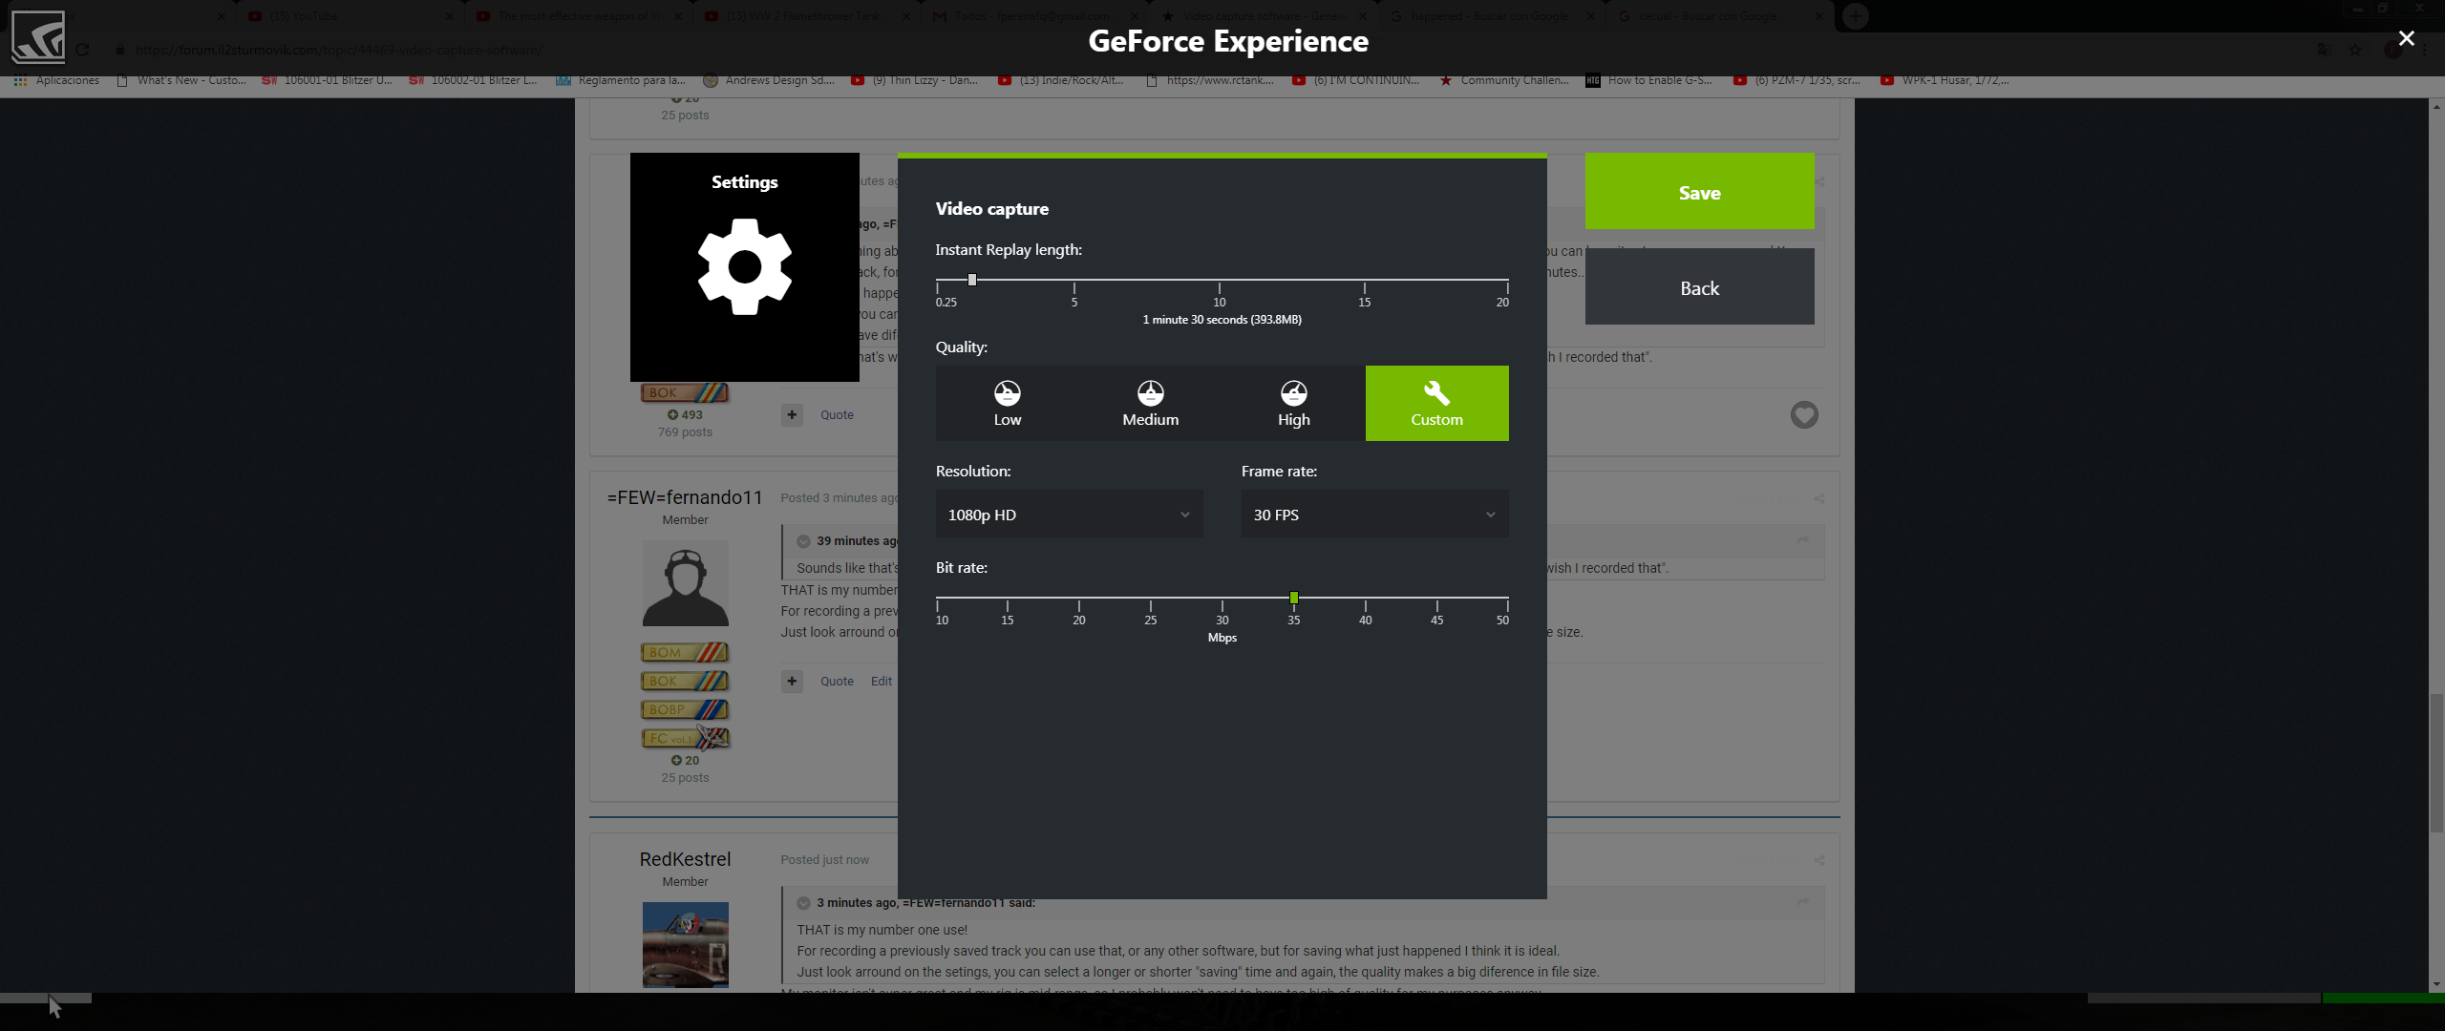
Task: Click the GeForce Experience logo icon
Action: point(38,36)
